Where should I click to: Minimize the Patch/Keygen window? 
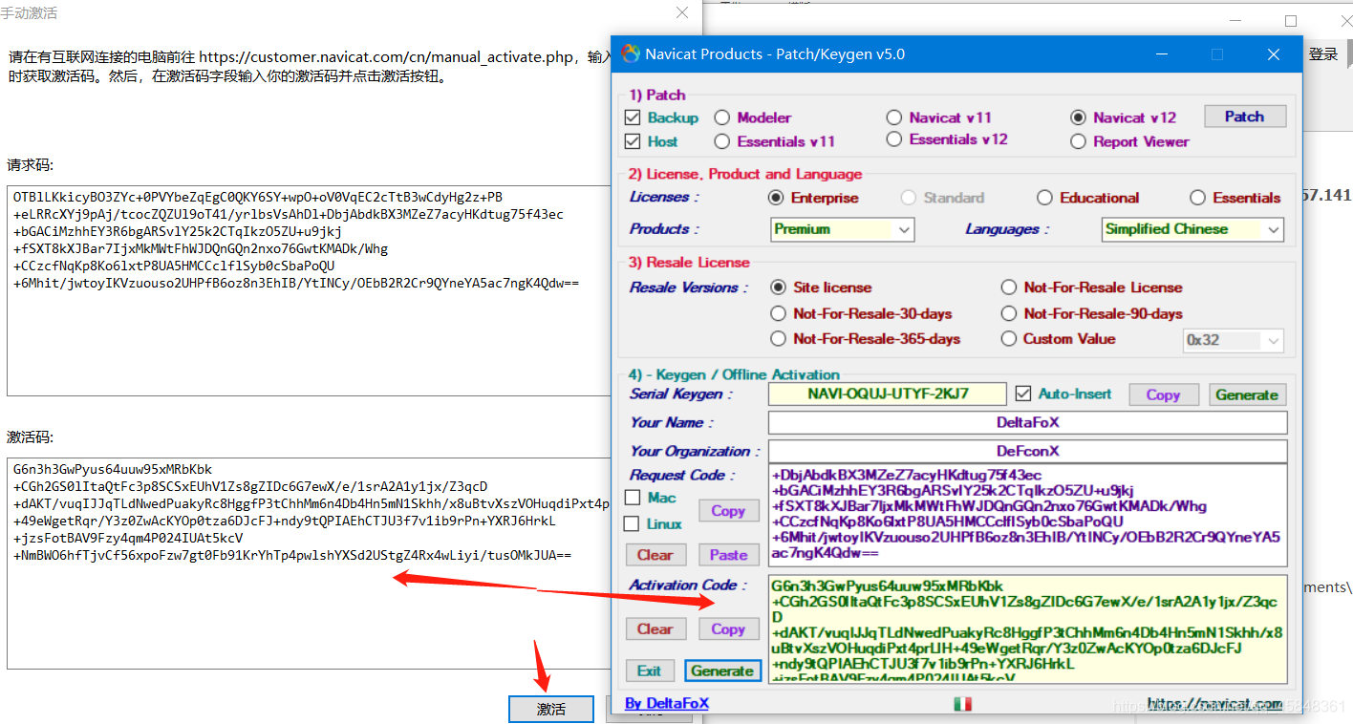1161,54
